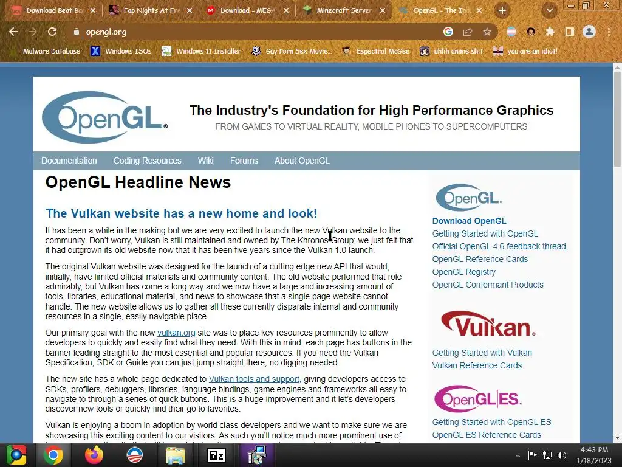Launch Firefox from the taskbar

(x=94, y=455)
